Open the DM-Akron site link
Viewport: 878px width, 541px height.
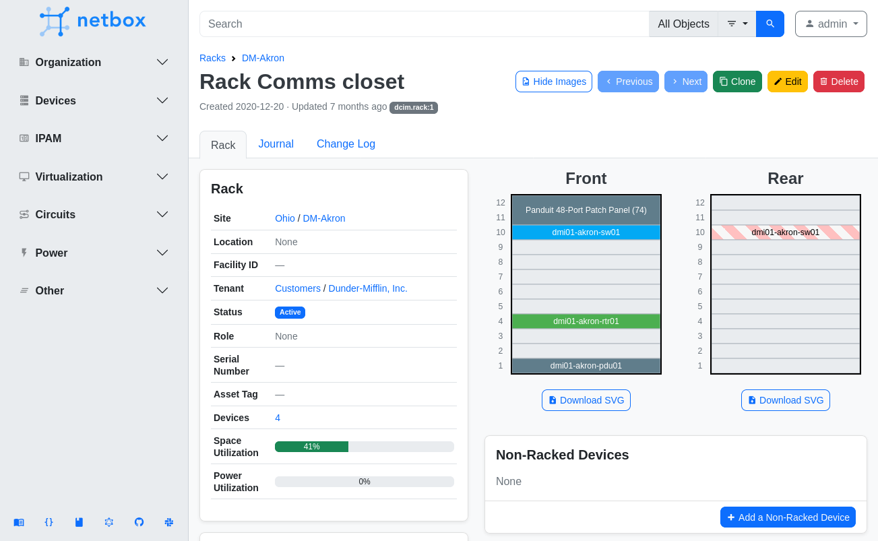[324, 218]
